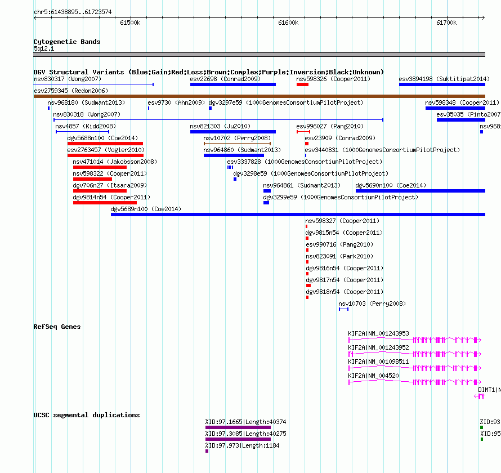The height and width of the screenshot is (473, 501).
Task: Click the Cytogenetic Bands track title
Action: 67,42
